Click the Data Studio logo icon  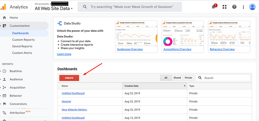(59, 23)
